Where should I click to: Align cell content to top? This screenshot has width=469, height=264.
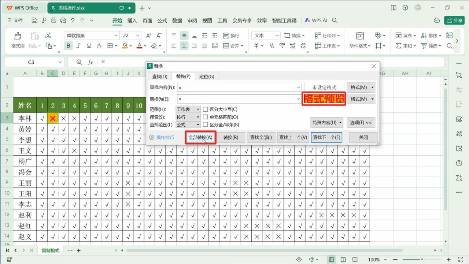tap(174, 36)
